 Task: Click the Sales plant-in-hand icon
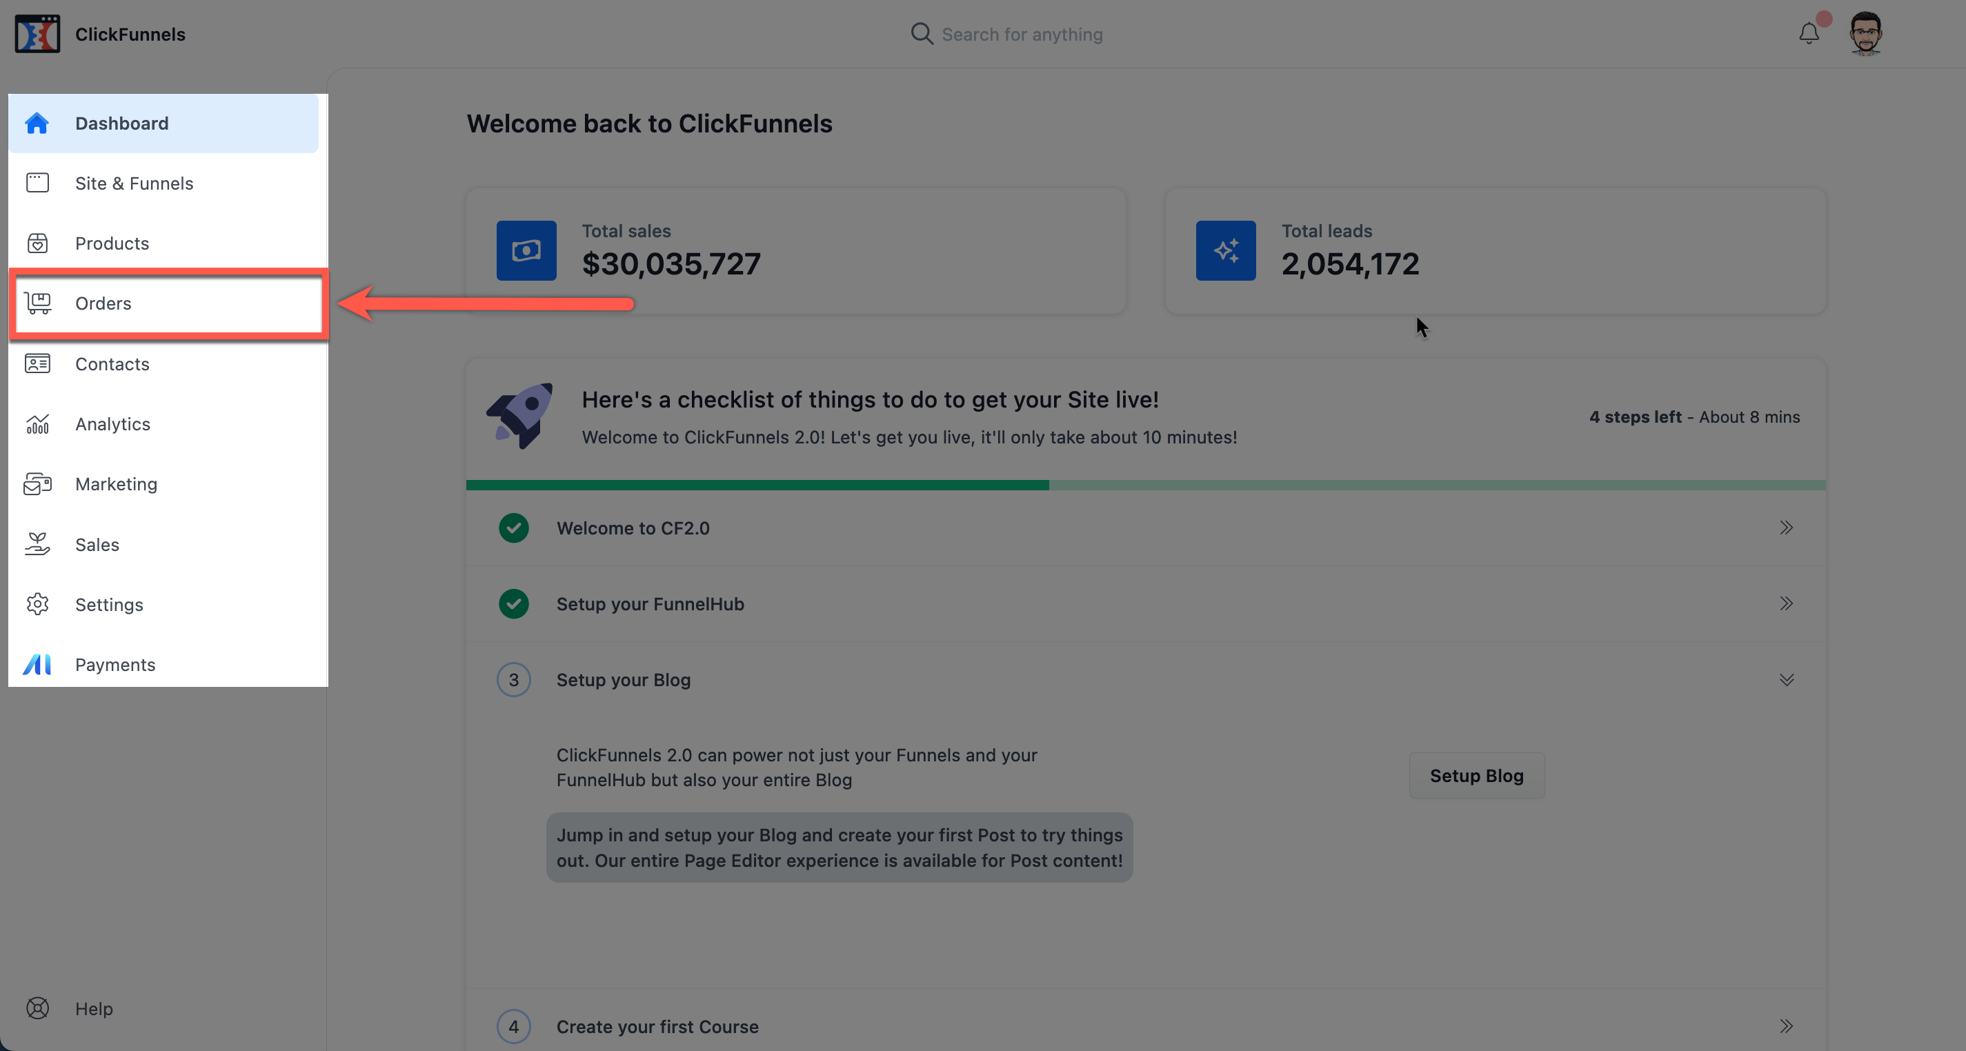(x=37, y=544)
